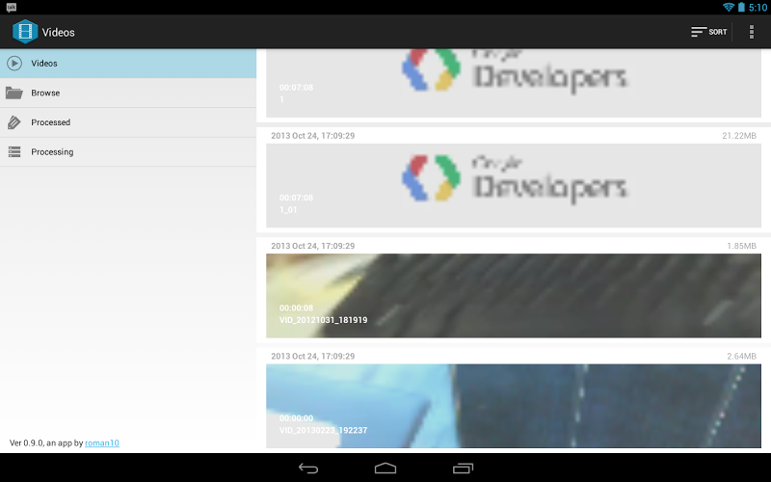Open the roman10 author link
This screenshot has width=771, height=482.
(x=102, y=443)
